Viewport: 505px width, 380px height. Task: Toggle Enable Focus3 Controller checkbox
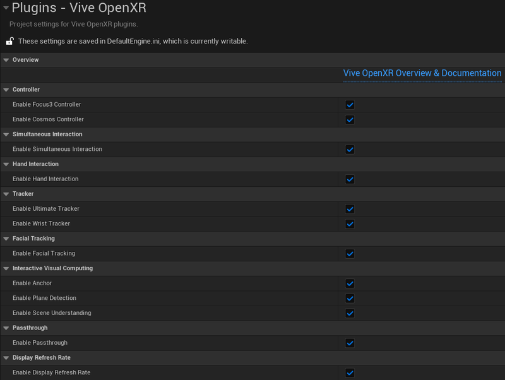(350, 105)
